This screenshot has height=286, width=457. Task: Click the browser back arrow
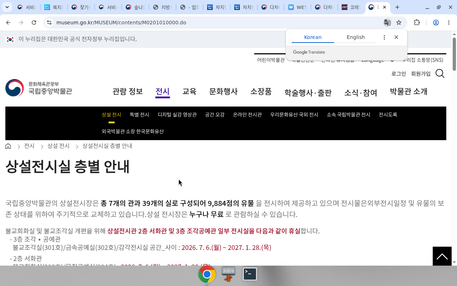click(x=8, y=23)
